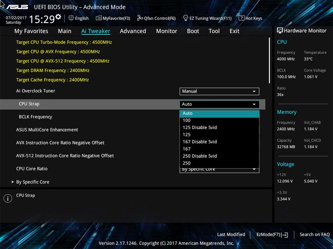The image size is (333, 249).
Task: Click CPU temperature value 33°C
Action: click(x=308, y=59)
